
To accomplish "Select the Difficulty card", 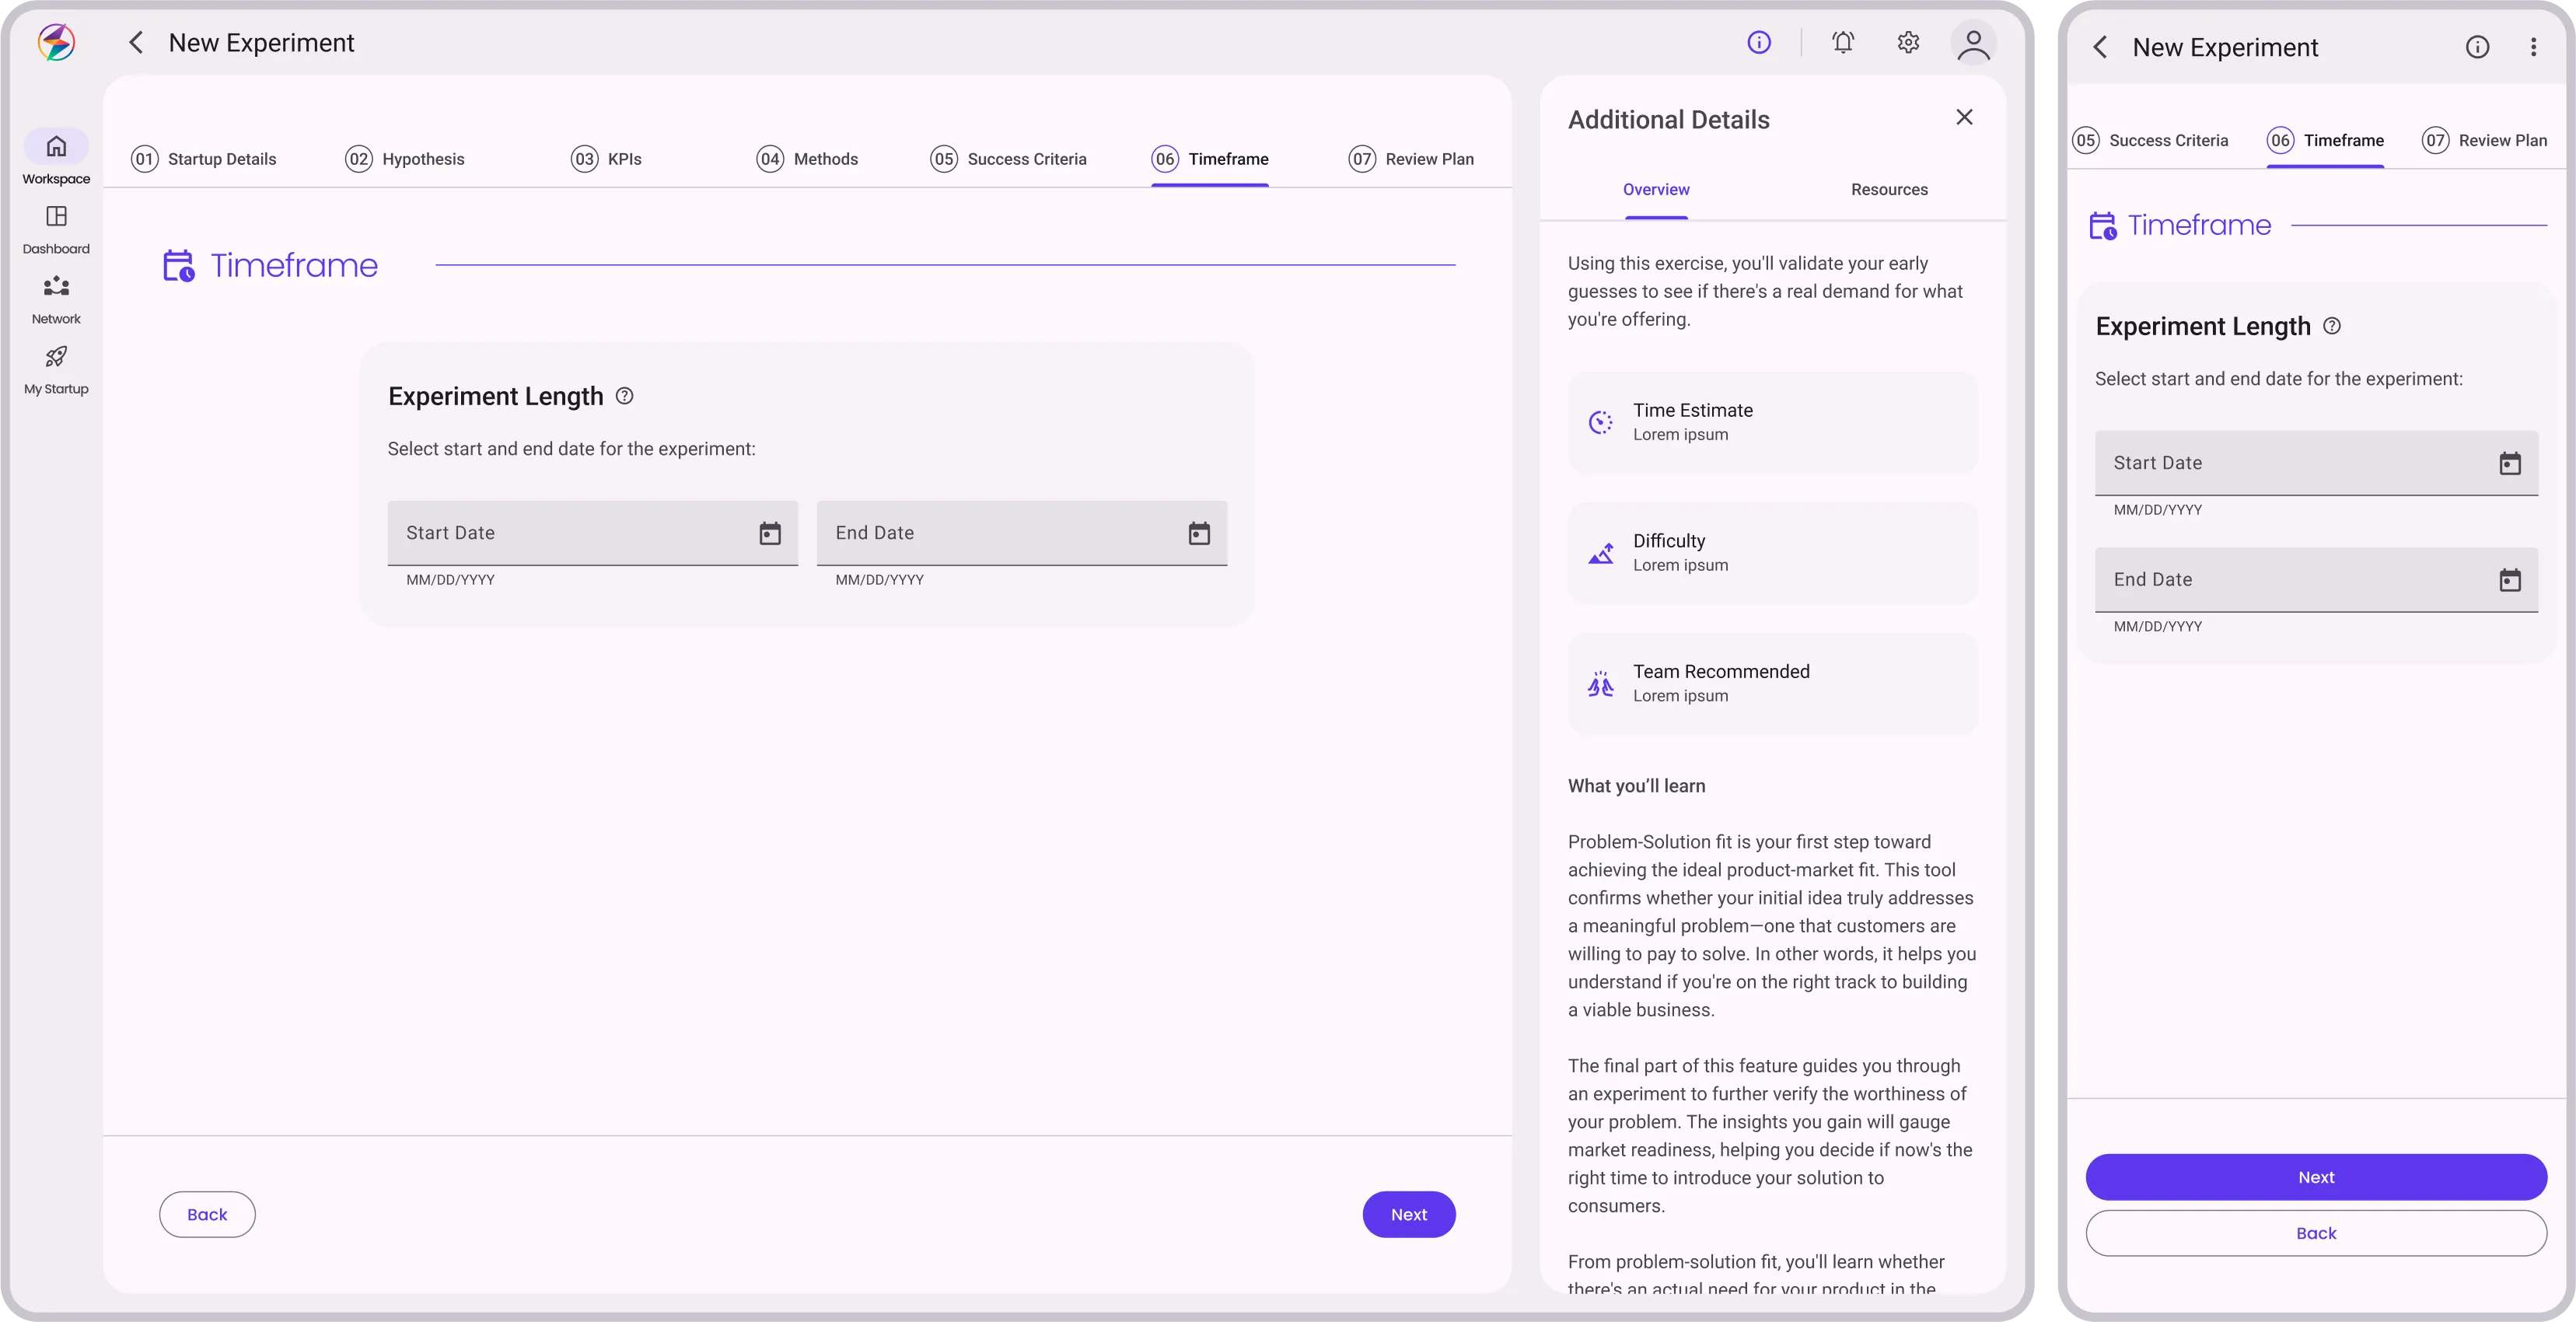I will [x=1772, y=552].
